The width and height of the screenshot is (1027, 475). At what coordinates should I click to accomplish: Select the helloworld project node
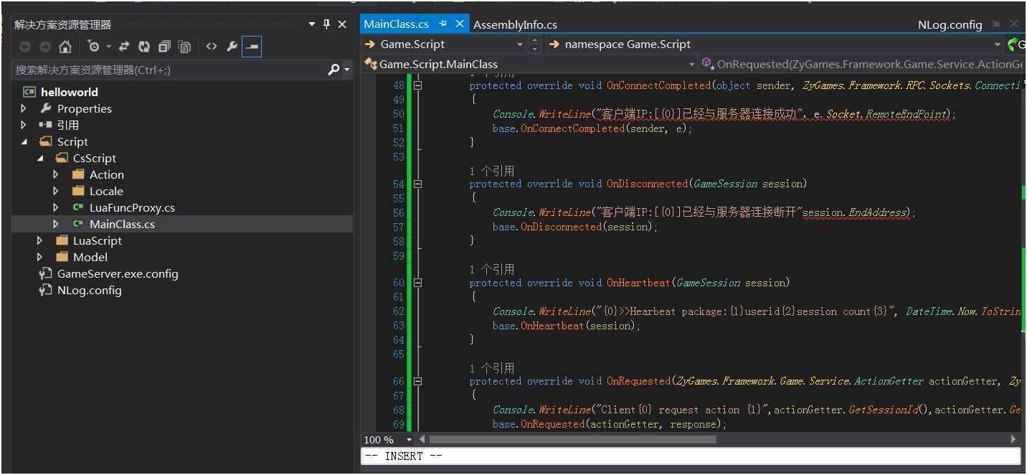70,92
